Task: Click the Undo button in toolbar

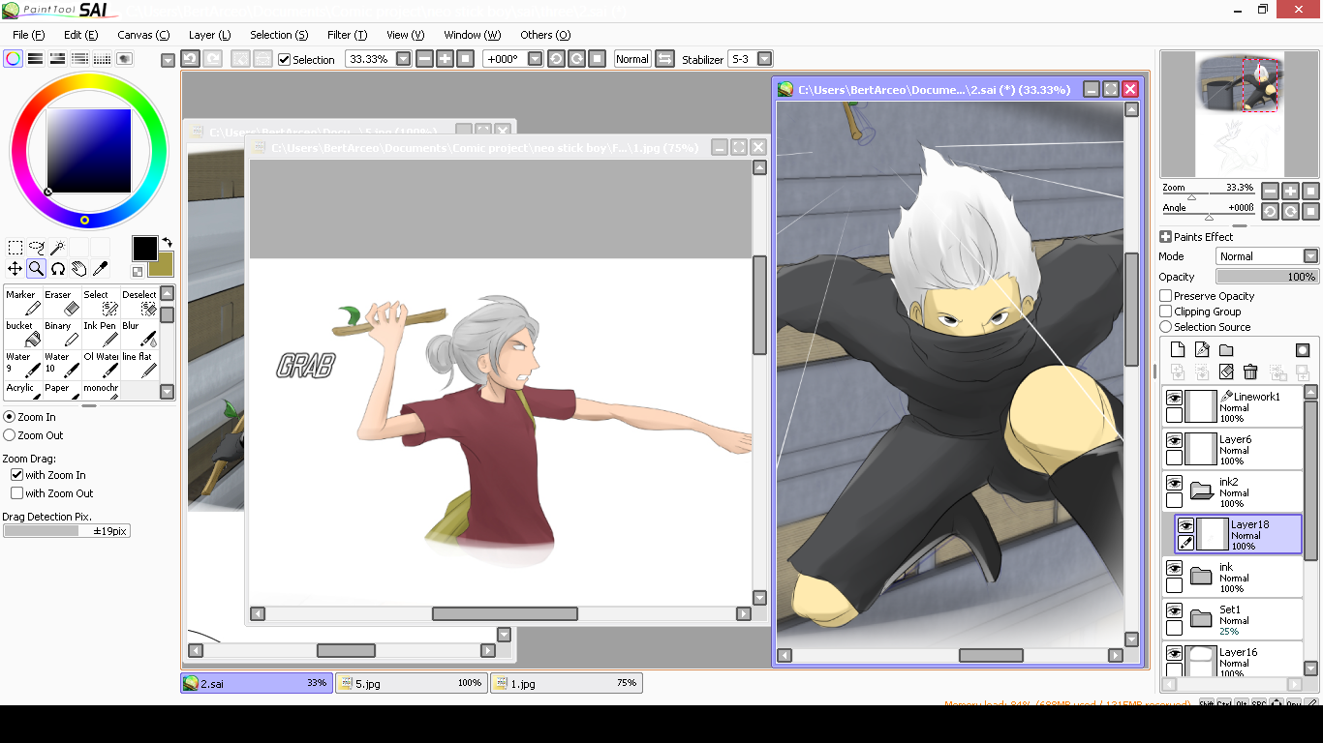Action: pos(190,59)
